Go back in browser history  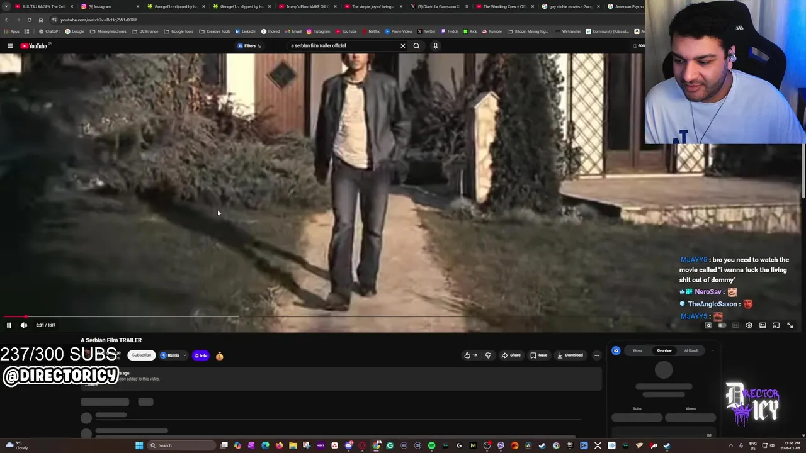pyautogui.click(x=7, y=20)
